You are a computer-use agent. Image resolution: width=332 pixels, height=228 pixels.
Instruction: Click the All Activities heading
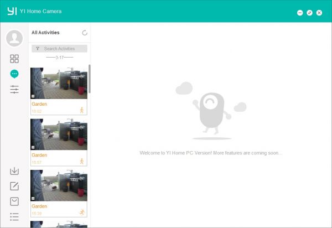click(x=45, y=33)
